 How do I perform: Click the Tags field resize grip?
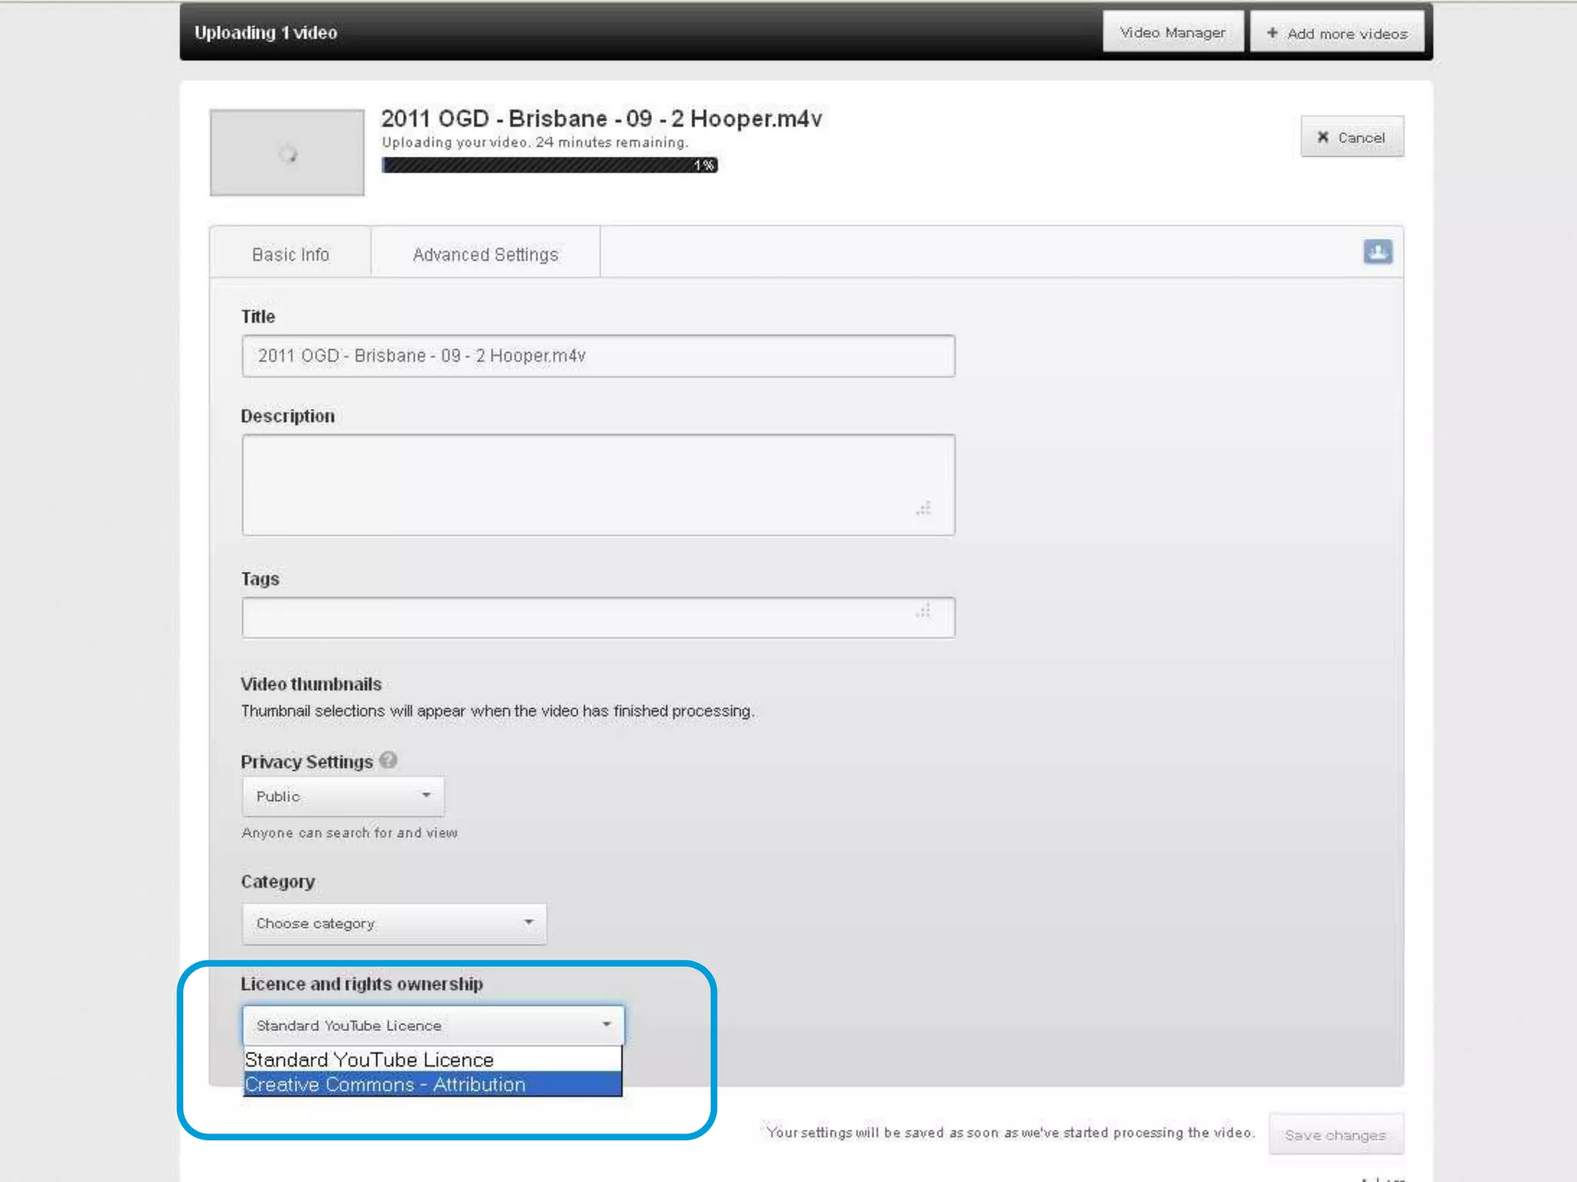tap(923, 611)
